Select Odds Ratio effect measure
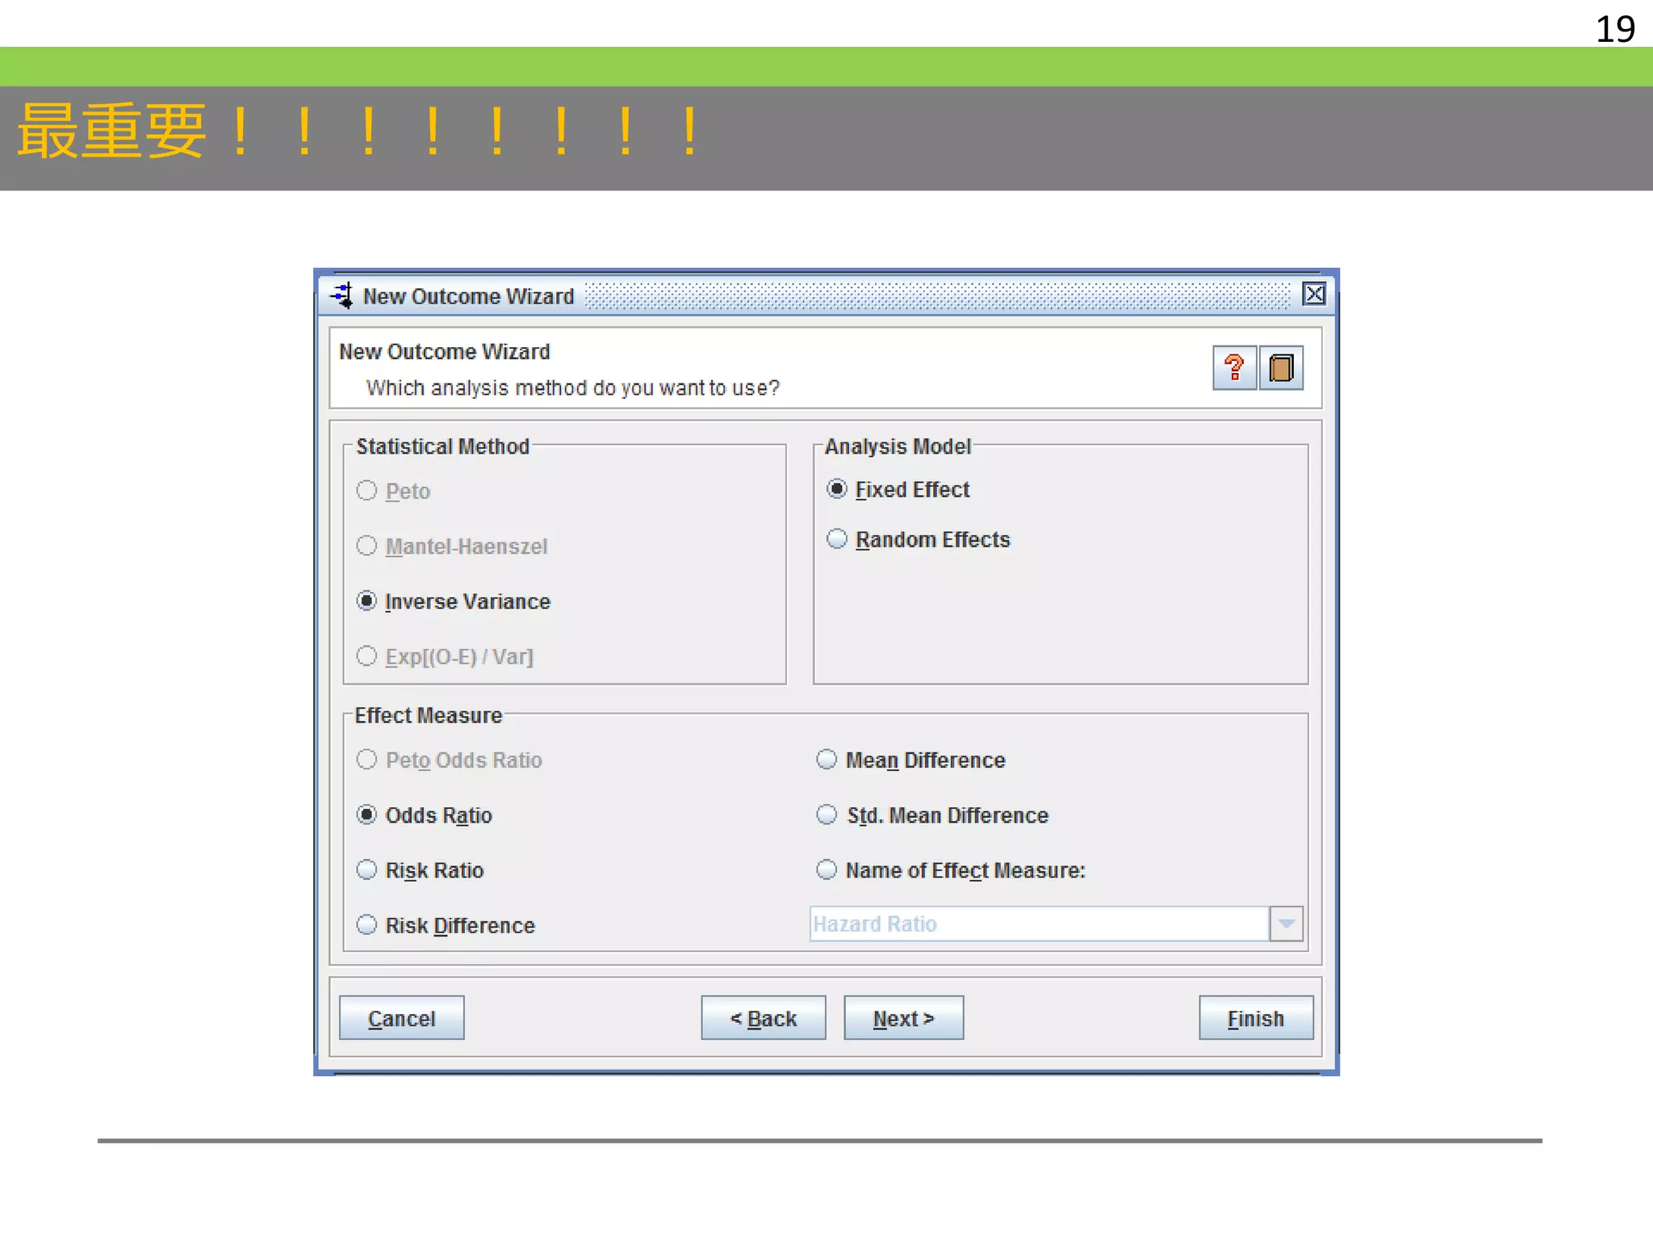1653x1240 pixels. 367,815
